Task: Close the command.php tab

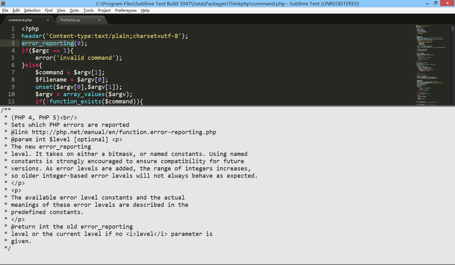Action: (48, 20)
